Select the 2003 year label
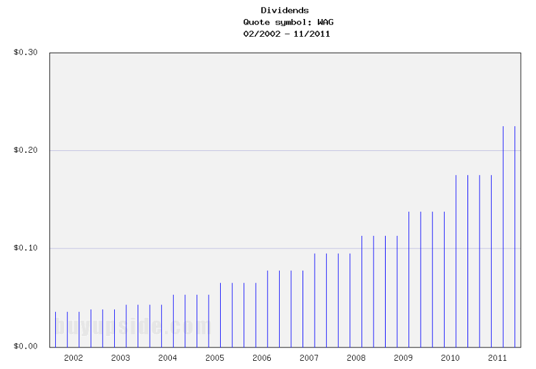Image resolution: width=536 pixels, height=369 pixels. pyautogui.click(x=121, y=358)
